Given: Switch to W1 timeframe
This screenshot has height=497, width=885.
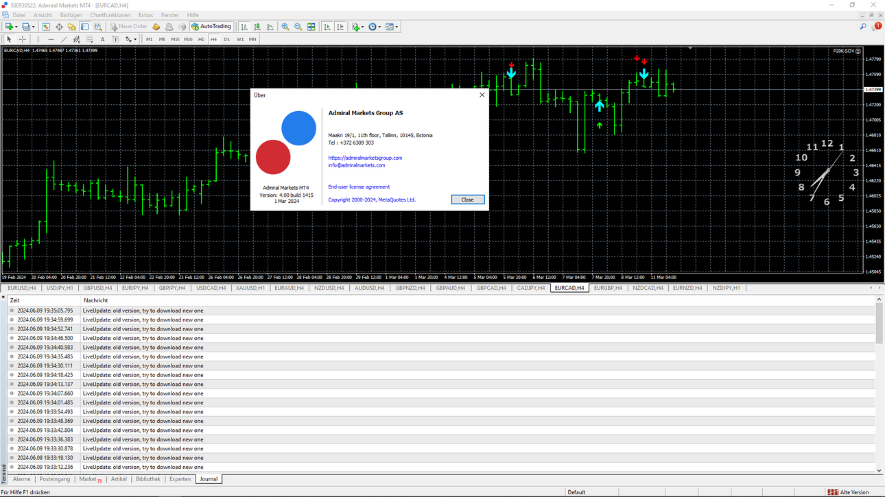Looking at the screenshot, I should click(240, 39).
